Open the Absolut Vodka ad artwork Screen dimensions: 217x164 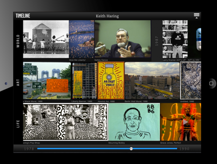tap(111, 80)
